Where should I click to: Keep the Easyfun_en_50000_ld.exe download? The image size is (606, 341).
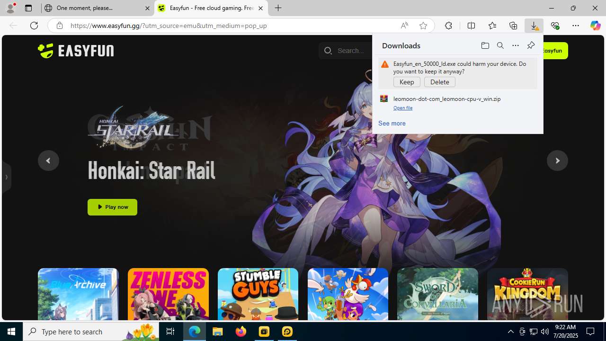pyautogui.click(x=407, y=82)
